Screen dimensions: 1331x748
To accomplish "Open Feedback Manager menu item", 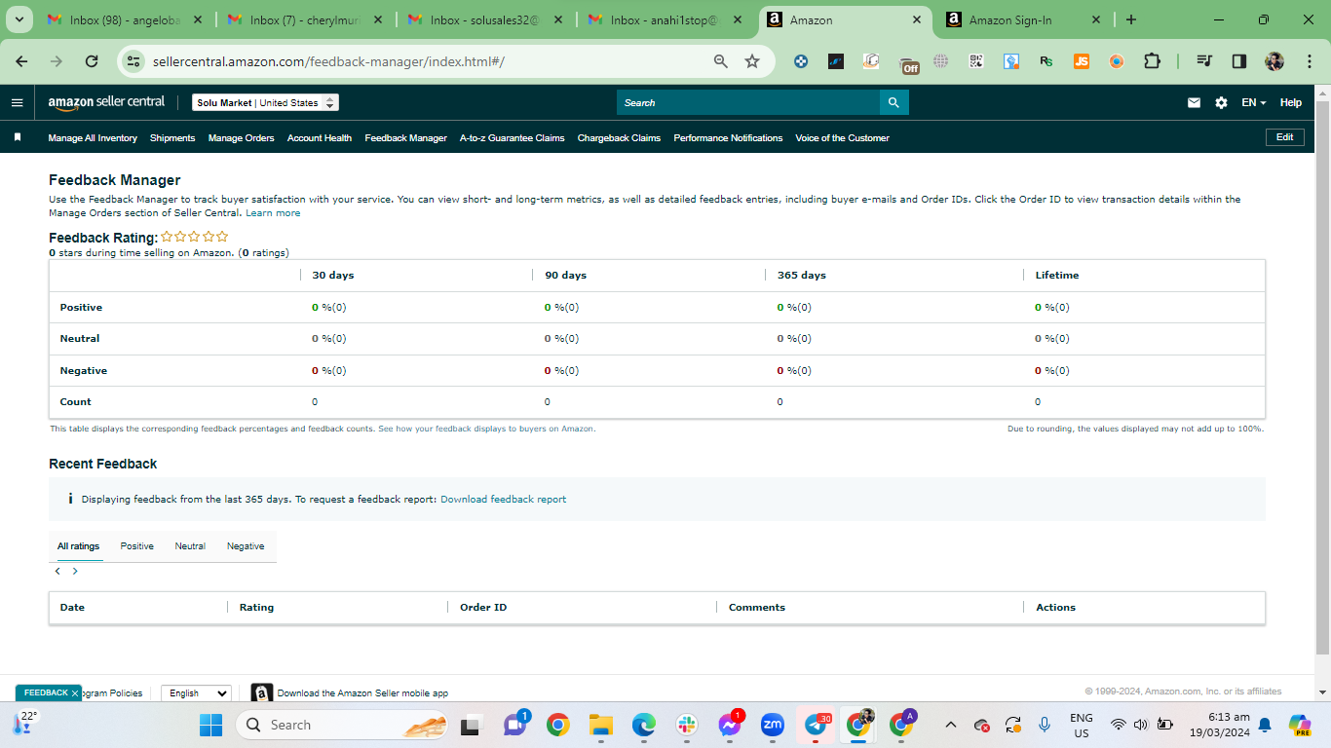I will click(x=405, y=138).
